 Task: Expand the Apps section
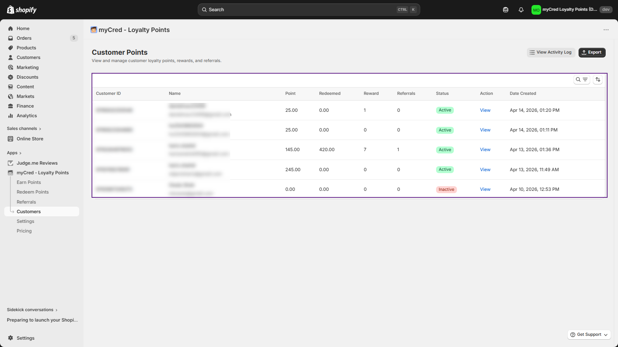pos(14,153)
